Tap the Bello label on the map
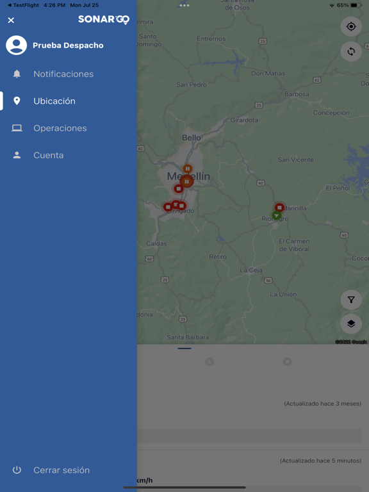The height and width of the screenshot is (492, 369). click(192, 138)
